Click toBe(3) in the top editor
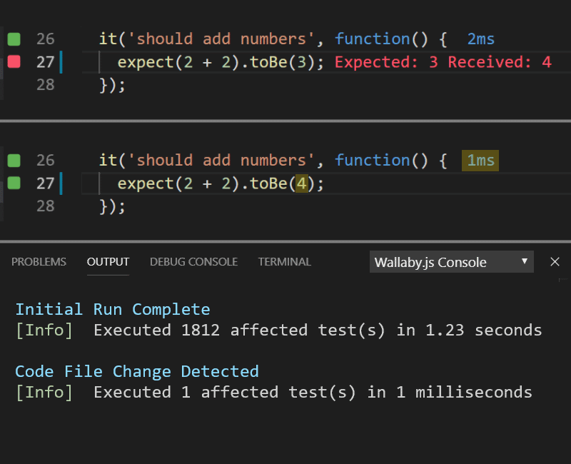 pyautogui.click(x=283, y=62)
